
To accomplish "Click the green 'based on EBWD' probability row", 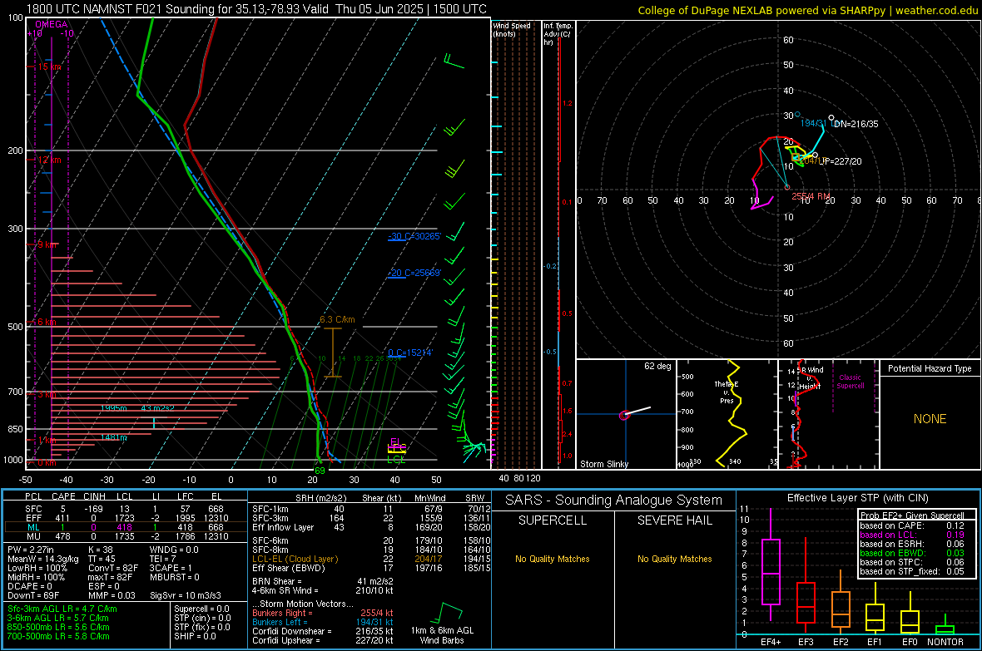I will (x=912, y=553).
